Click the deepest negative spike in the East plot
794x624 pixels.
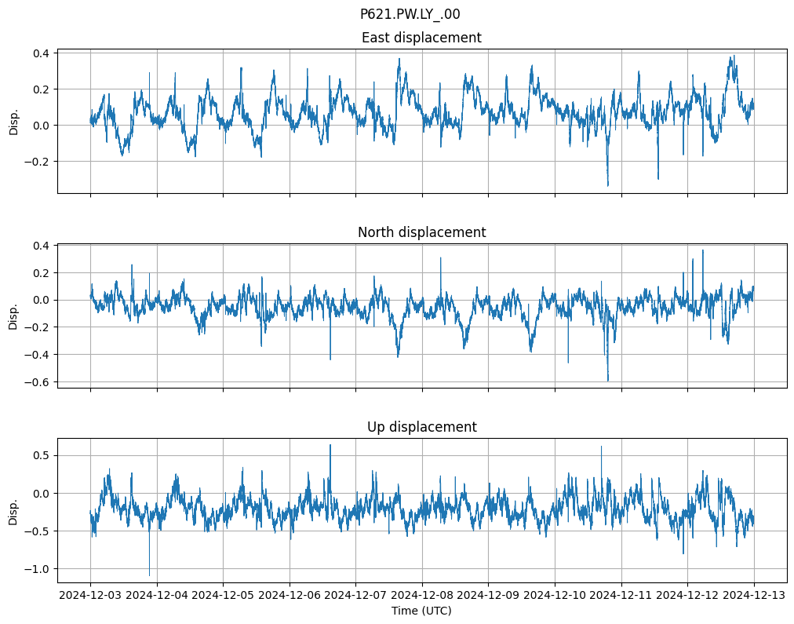[x=608, y=185]
